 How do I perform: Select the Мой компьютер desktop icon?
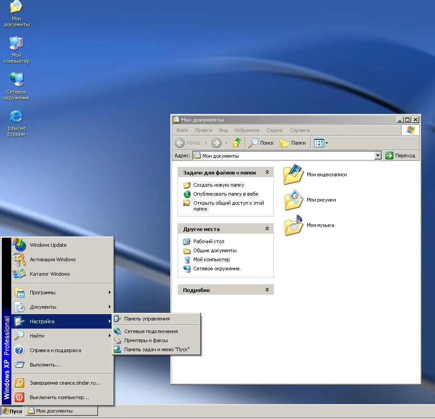point(16,50)
